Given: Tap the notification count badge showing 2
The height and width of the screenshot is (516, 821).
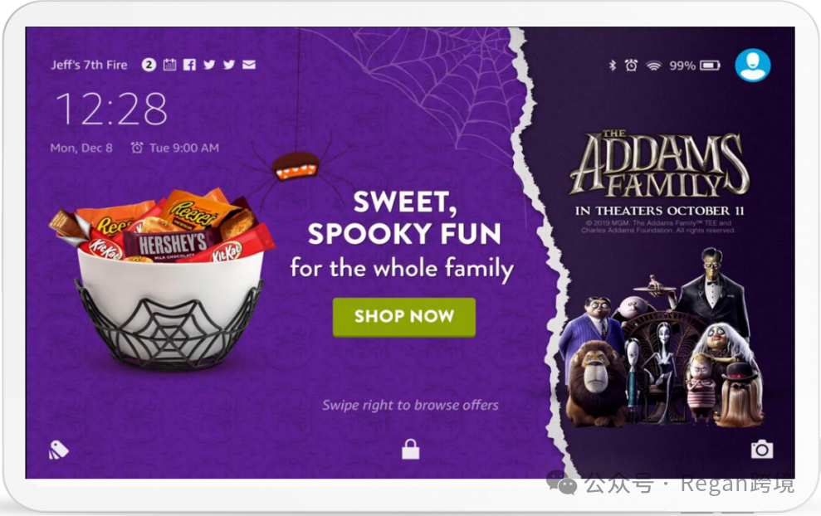Looking at the screenshot, I should click(x=149, y=65).
